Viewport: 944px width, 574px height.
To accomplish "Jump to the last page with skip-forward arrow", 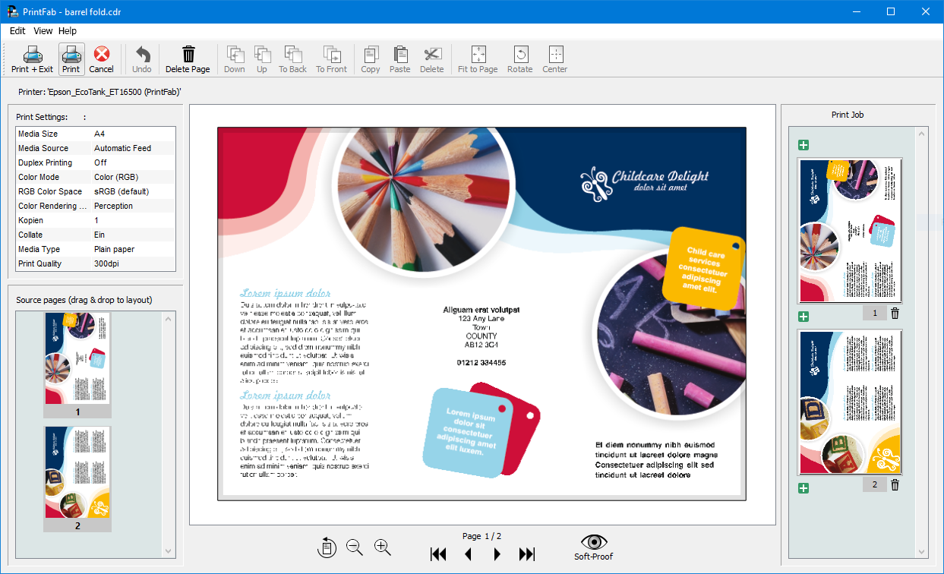I will 527,554.
